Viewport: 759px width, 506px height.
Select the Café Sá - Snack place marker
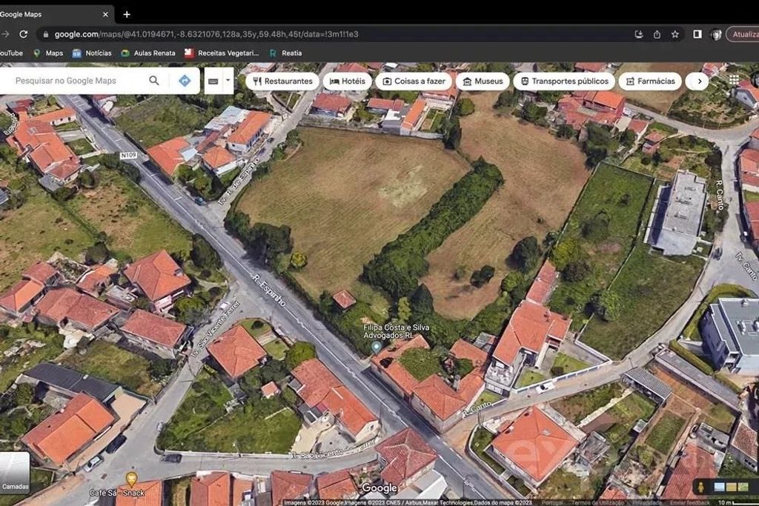[x=131, y=479]
